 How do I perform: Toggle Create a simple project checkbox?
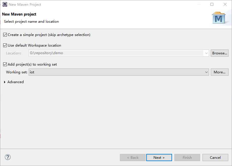pyautogui.click(x=5, y=35)
